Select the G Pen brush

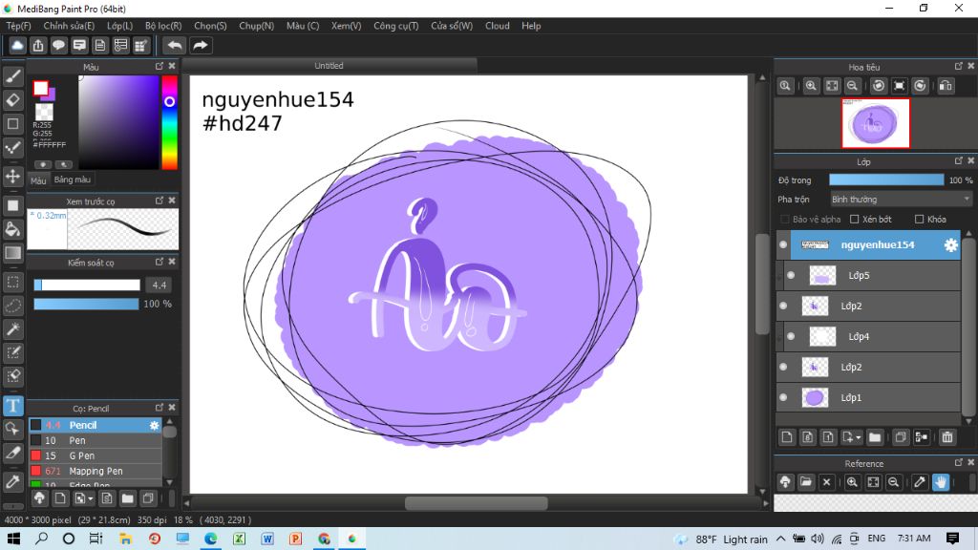(x=96, y=455)
